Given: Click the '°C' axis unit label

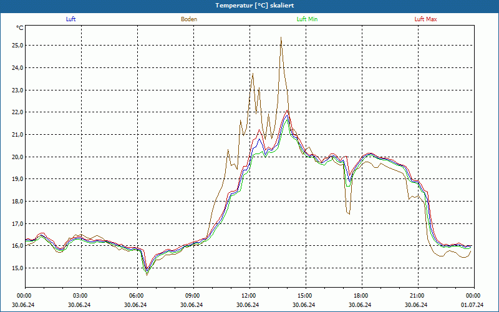Looking at the screenshot, I should (x=20, y=28).
